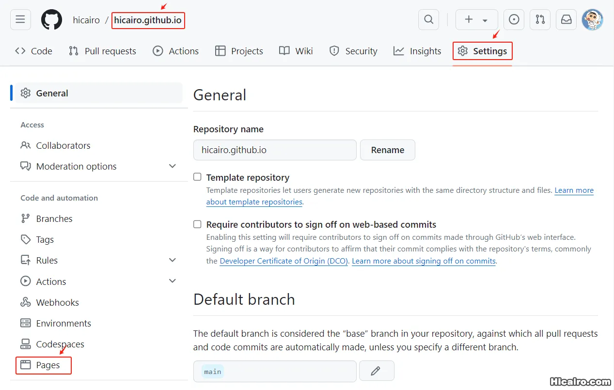Open the profile avatar menu

592,19
